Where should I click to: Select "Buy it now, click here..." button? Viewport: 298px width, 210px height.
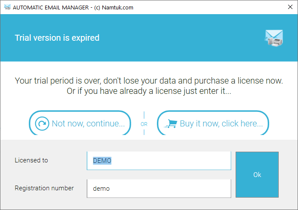213,123
